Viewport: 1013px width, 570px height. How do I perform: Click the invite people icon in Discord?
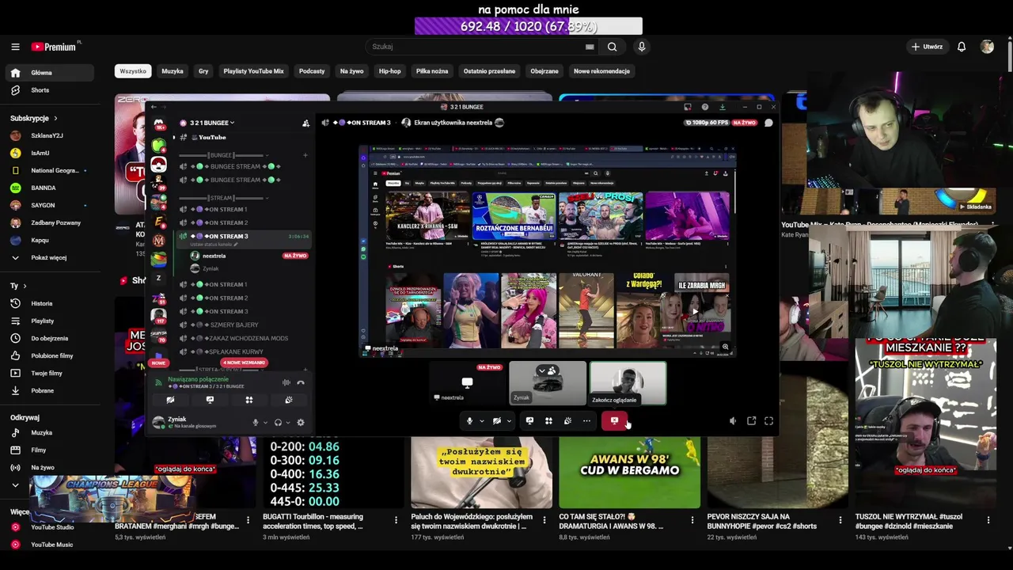click(305, 123)
